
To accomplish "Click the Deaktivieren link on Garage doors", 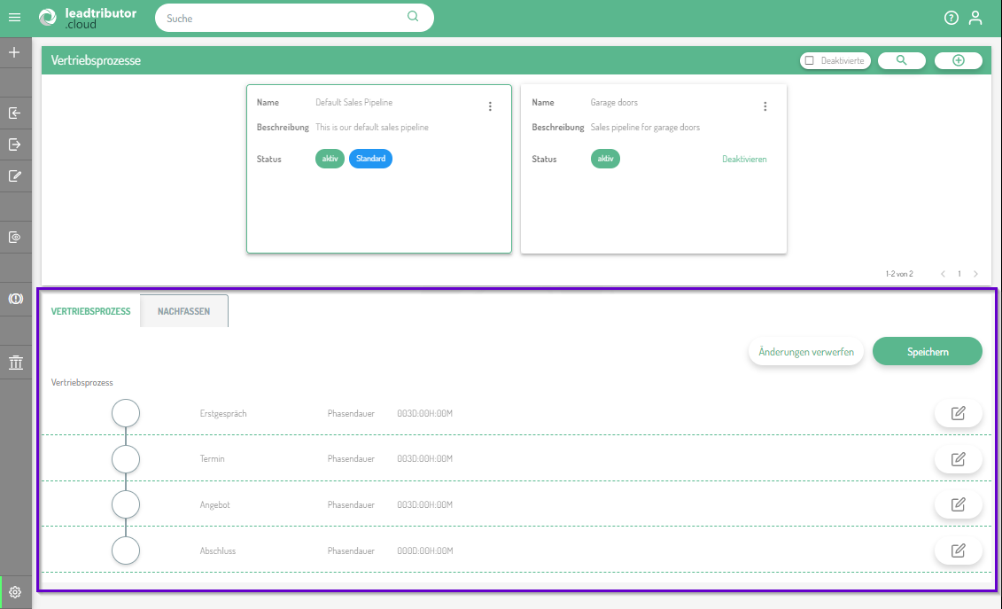I will (744, 160).
